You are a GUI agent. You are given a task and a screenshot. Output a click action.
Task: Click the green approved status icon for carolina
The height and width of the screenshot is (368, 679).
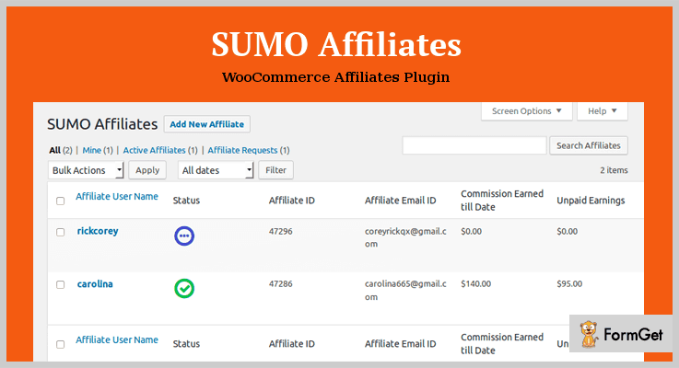184,289
